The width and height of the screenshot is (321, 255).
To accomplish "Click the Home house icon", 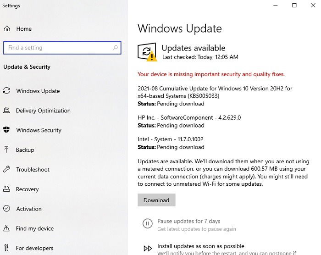I will (7, 28).
